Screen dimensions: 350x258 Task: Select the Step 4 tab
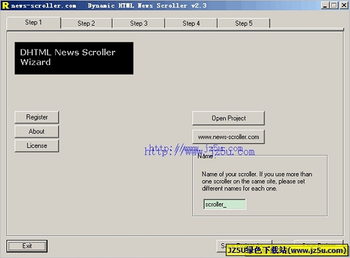(x=191, y=23)
